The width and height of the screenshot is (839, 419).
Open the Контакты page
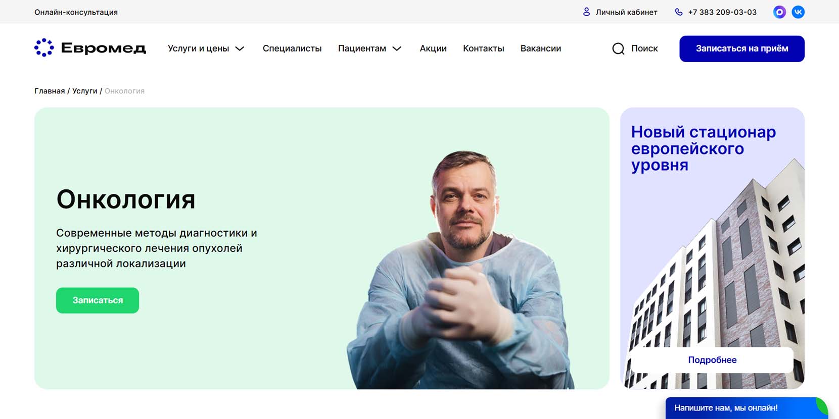click(484, 48)
